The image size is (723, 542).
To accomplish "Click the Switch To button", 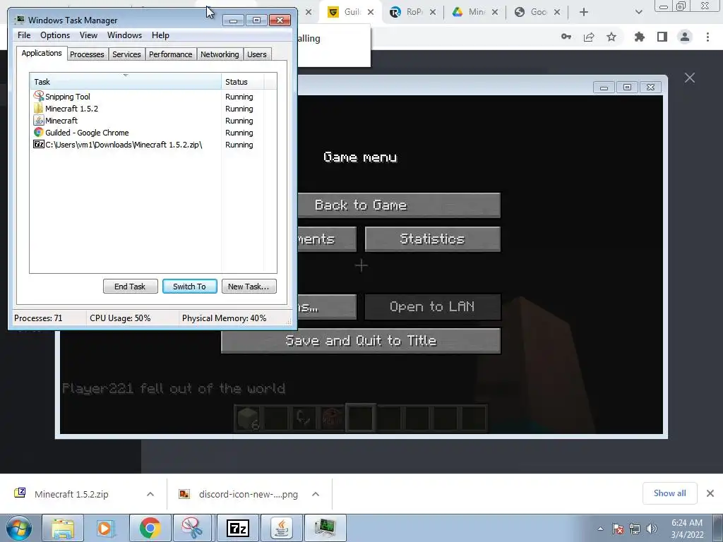I will pyautogui.click(x=189, y=287).
